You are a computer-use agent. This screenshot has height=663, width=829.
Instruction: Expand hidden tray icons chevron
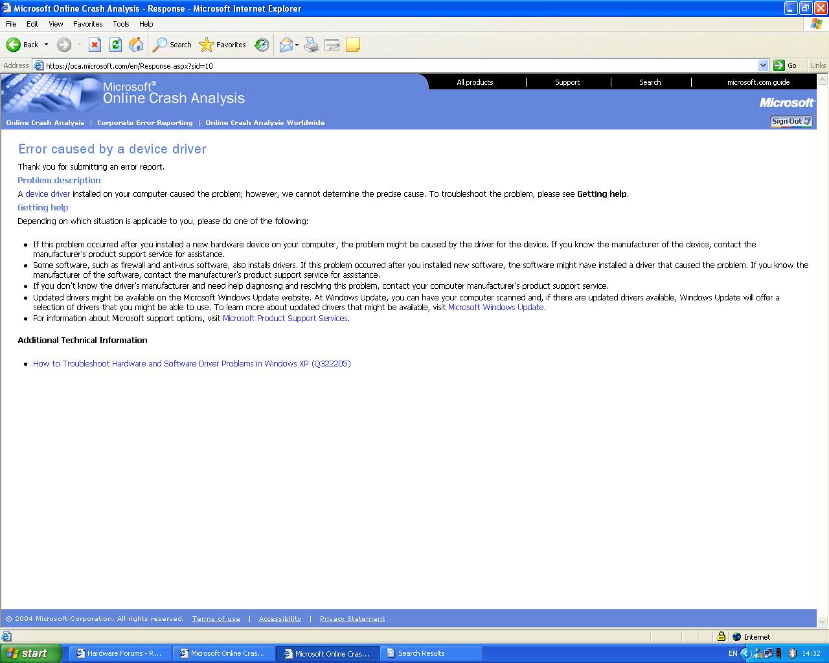(745, 653)
